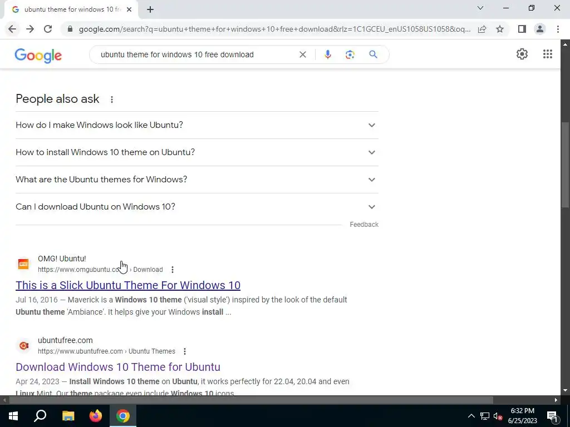This screenshot has width=570, height=427.
Task: Click the scroll down arrow
Action: (565, 391)
